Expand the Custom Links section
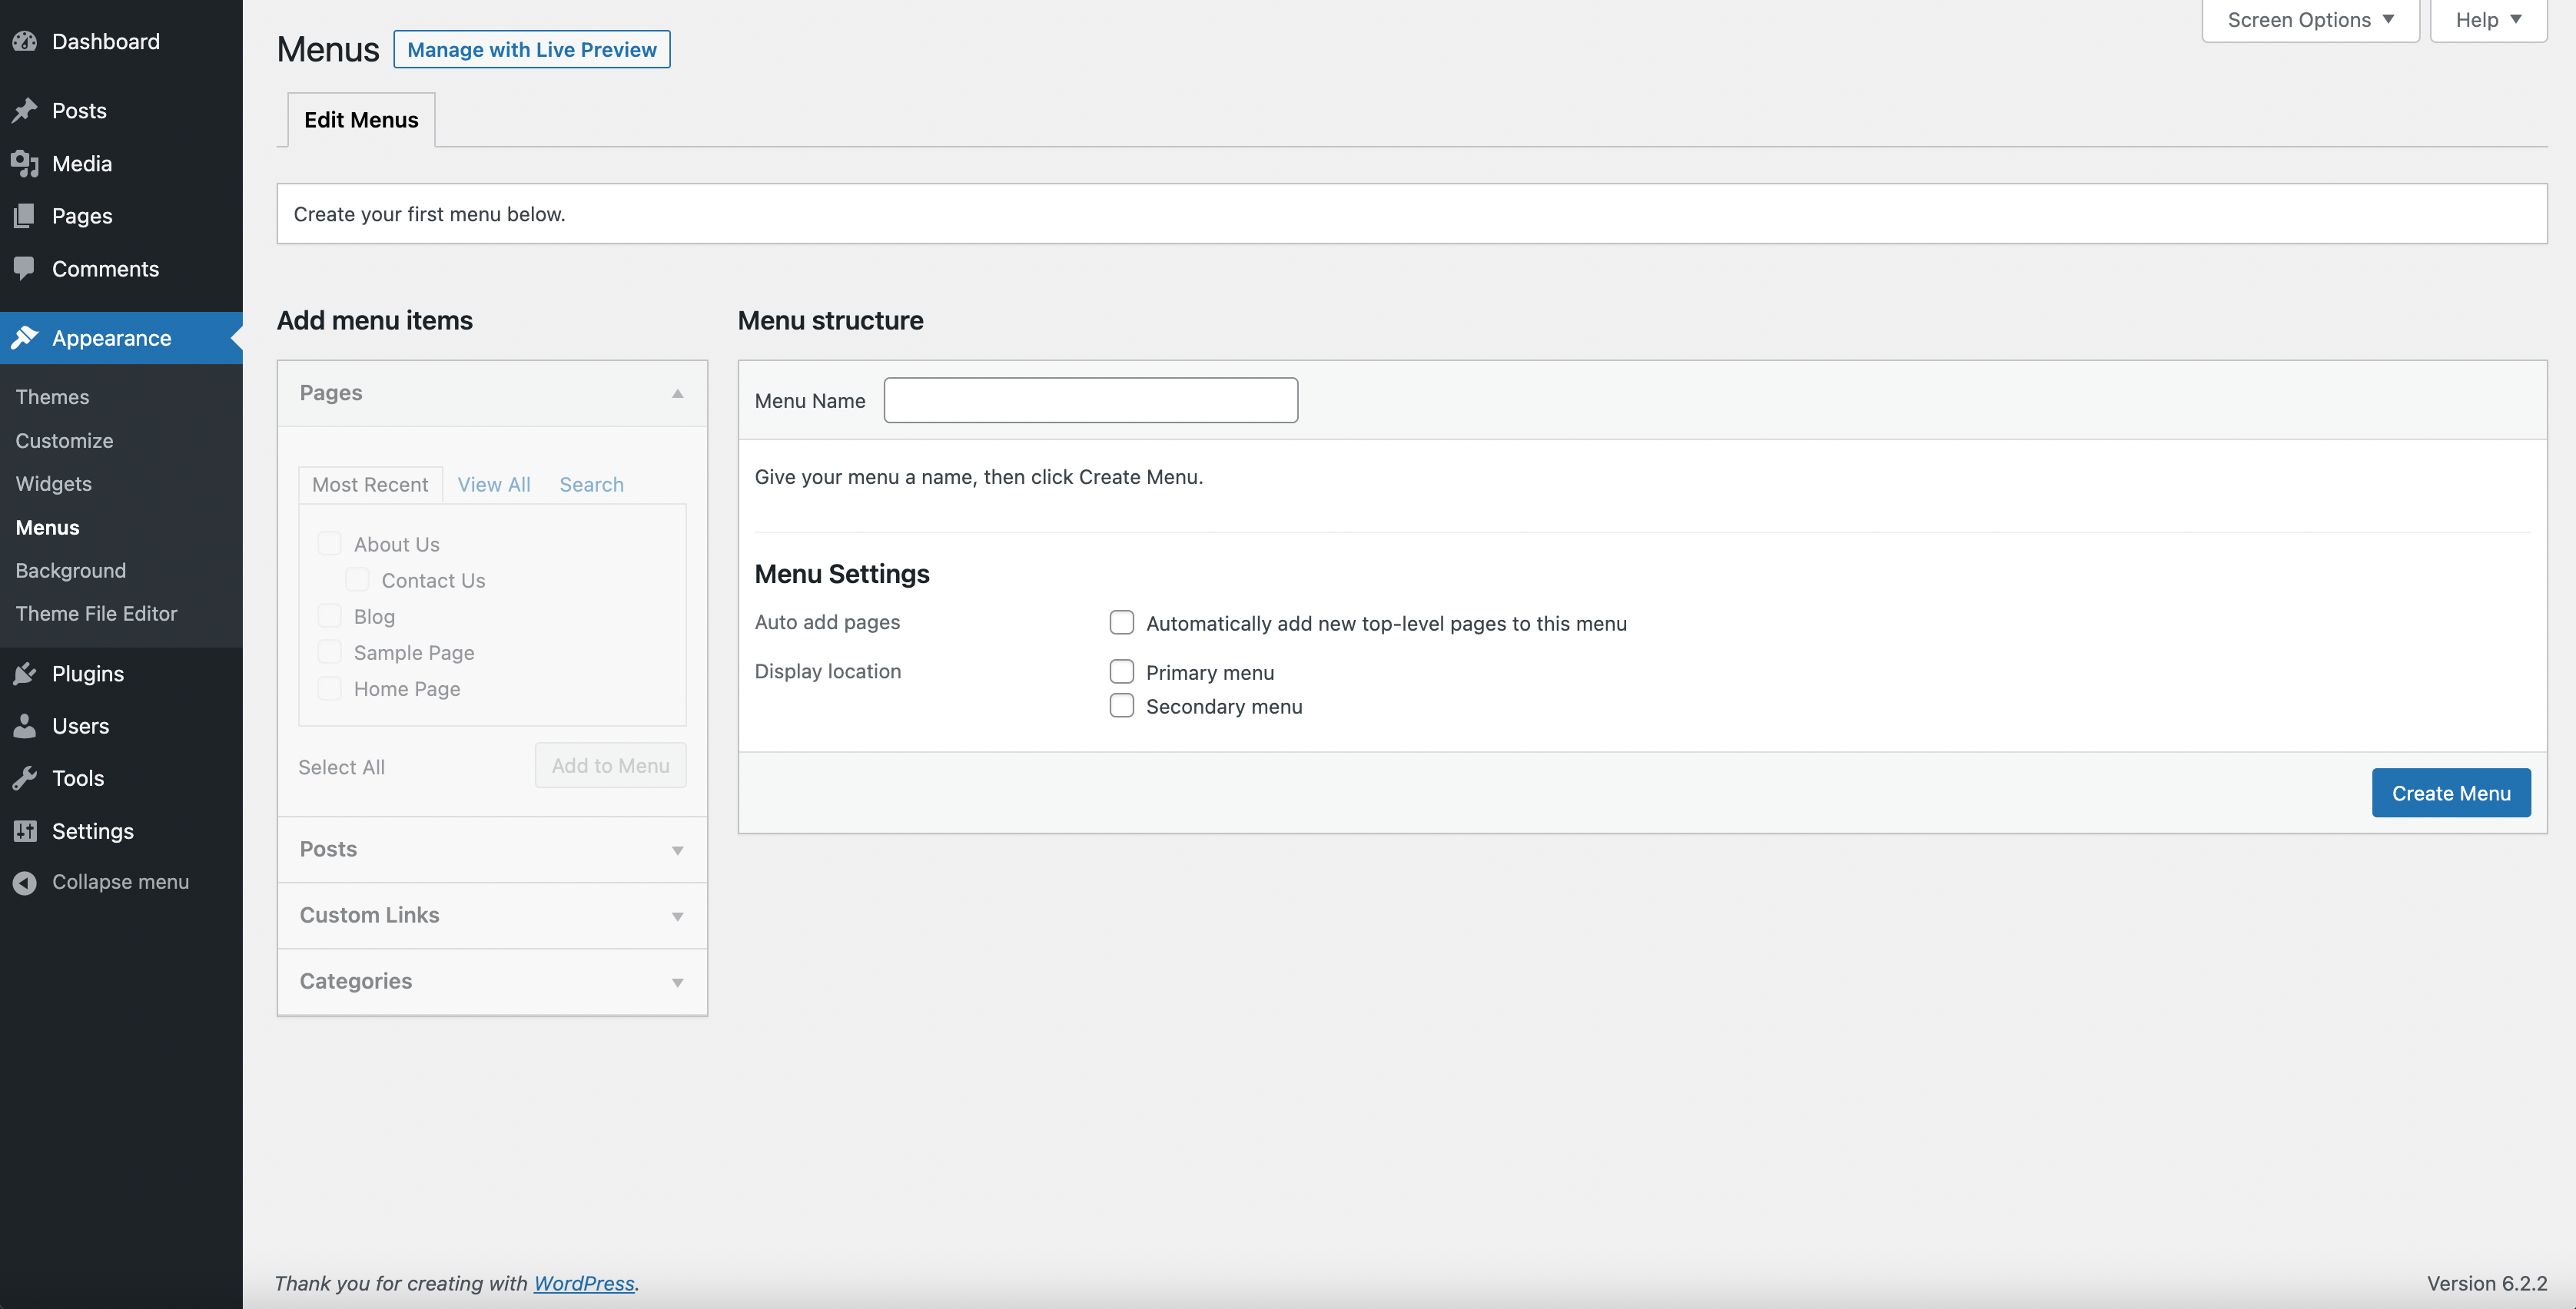The image size is (2576, 1309). click(492, 915)
